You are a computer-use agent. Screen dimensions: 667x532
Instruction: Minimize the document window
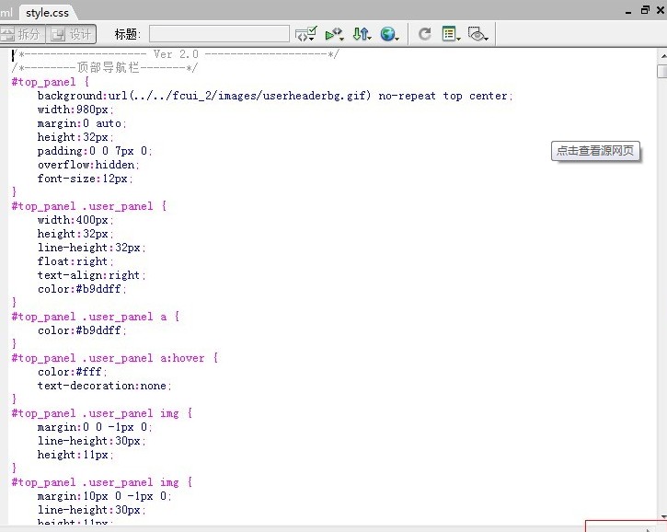(x=628, y=10)
